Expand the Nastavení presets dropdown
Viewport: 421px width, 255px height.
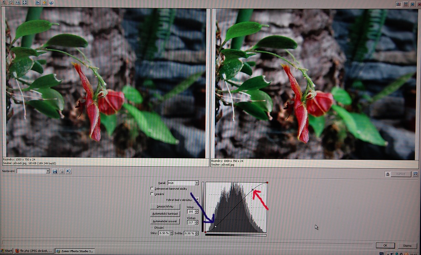[48, 171]
